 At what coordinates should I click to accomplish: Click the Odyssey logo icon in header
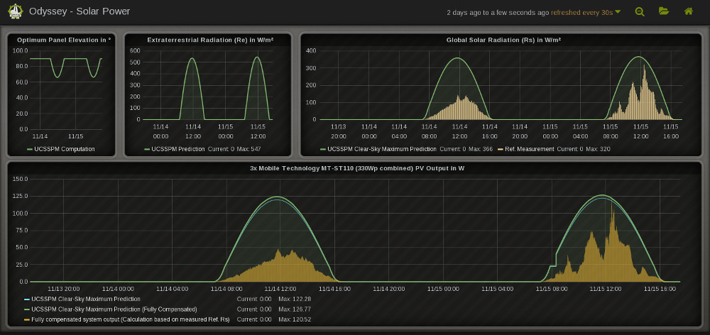[x=13, y=11]
